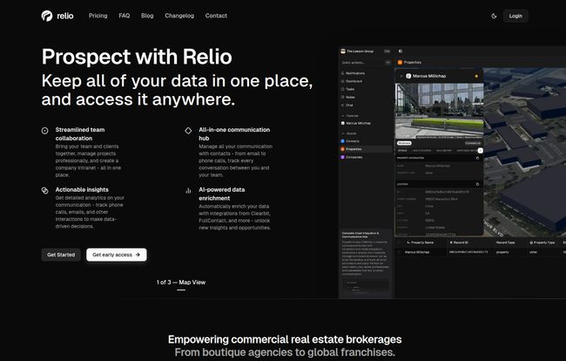
Task: Click the building photo in the property panel
Action: [x=439, y=110]
